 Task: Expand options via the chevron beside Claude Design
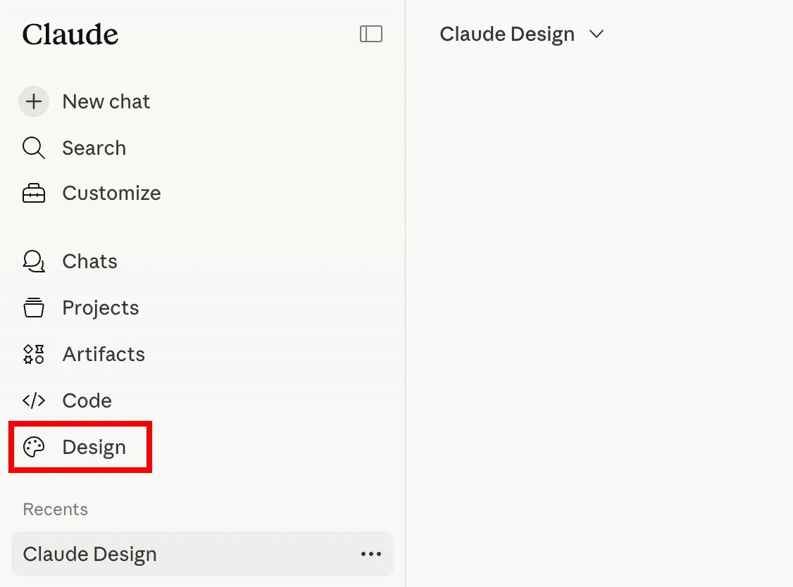597,34
